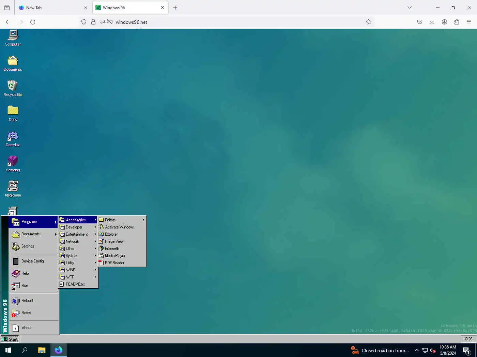Screen dimensions: 477x357
Task: Click the Windows 96 taskbar clock
Action: pyautogui.click(x=468, y=339)
